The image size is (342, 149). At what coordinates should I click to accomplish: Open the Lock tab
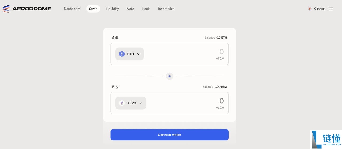coord(146,9)
